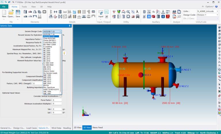This screenshot has width=221, height=134.
Task: Open the Wind Data tab
Action: 56,128
